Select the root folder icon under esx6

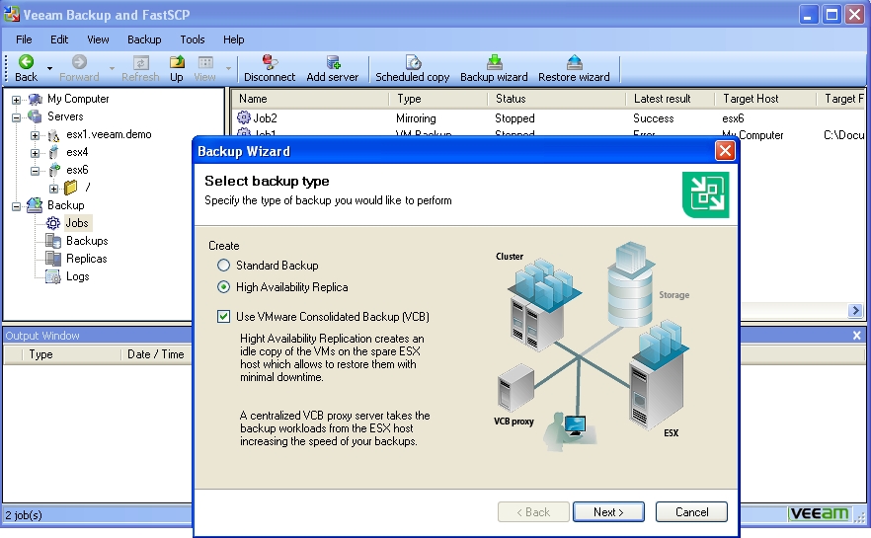pyautogui.click(x=71, y=188)
